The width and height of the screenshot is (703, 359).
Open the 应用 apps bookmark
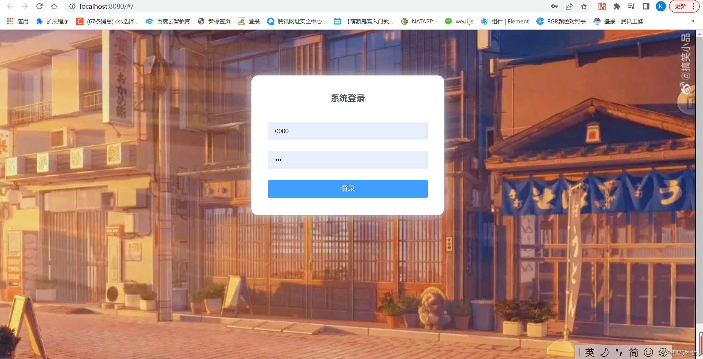[18, 21]
